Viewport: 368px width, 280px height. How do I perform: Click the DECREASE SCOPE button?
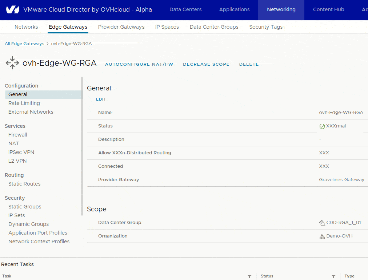pos(206,64)
